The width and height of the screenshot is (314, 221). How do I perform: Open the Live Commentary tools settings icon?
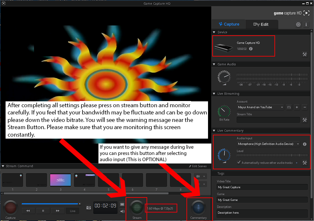point(305,162)
